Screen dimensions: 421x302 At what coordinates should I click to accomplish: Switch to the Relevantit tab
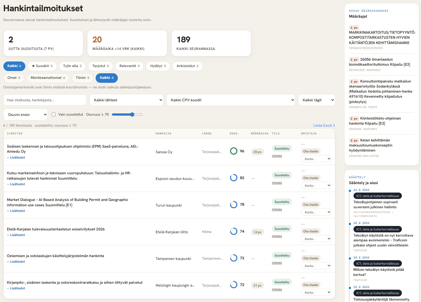(130, 66)
